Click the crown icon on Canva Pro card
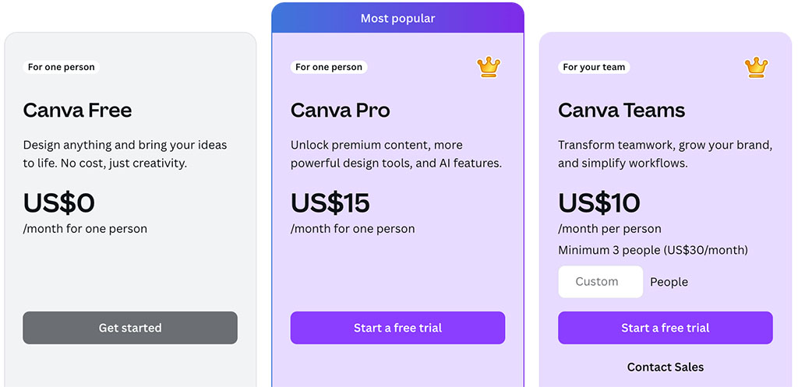This screenshot has width=798, height=387. click(489, 67)
